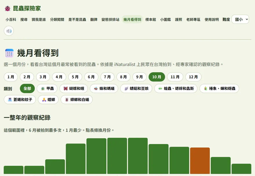Go to 搜尋 page
The width and height of the screenshot is (255, 176).
24,19
